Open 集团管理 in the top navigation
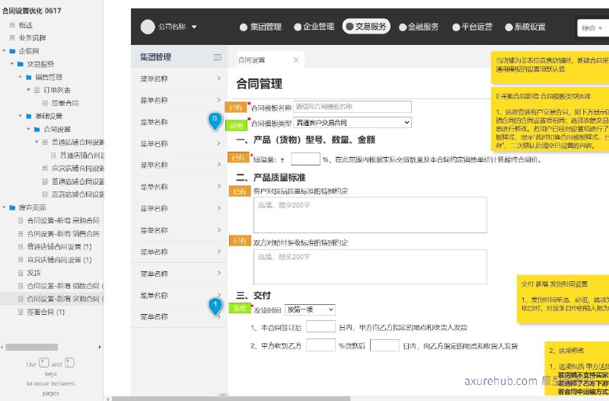 pos(260,27)
